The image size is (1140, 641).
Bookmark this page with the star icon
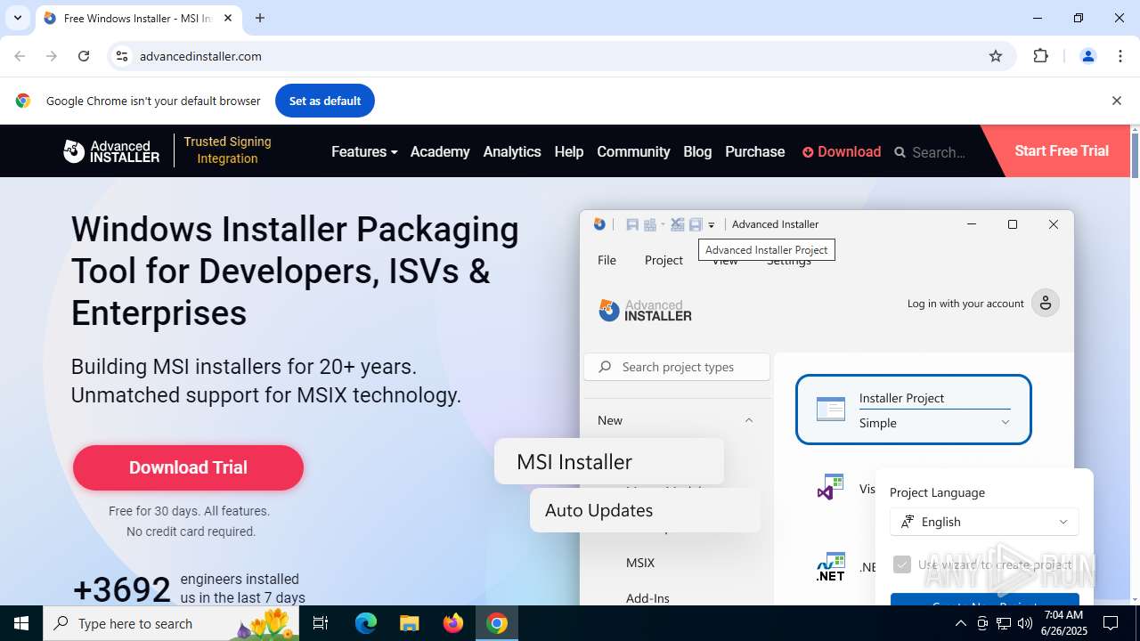point(996,56)
